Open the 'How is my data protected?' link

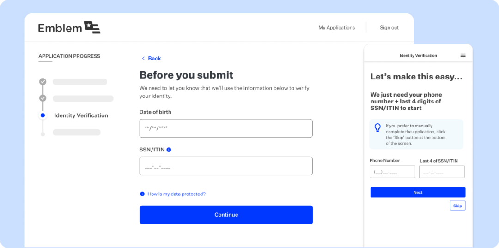(176, 194)
